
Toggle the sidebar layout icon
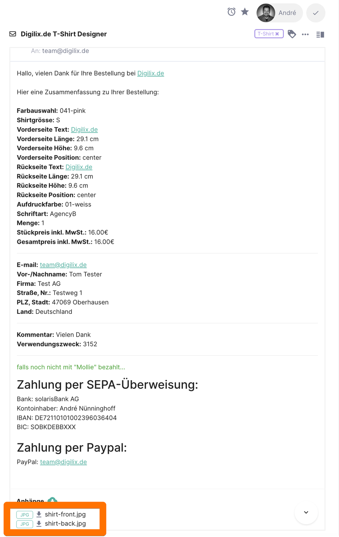click(320, 34)
